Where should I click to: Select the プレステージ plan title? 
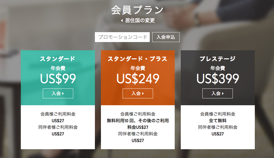[x=217, y=59]
